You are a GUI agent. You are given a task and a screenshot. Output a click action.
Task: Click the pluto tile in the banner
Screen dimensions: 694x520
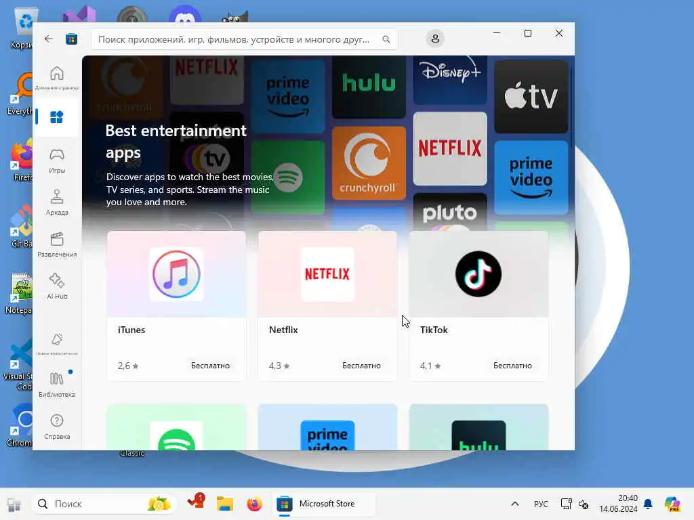coord(450,213)
